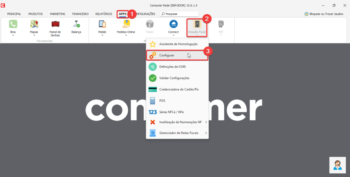The width and height of the screenshot is (350, 177).
Task: Click the Emissão Fiscal icon
Action: (x=197, y=25)
